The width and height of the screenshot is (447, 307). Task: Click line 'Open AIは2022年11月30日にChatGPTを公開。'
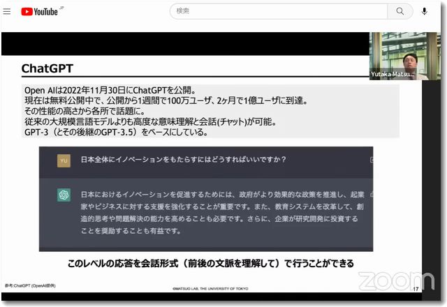[x=110, y=90]
